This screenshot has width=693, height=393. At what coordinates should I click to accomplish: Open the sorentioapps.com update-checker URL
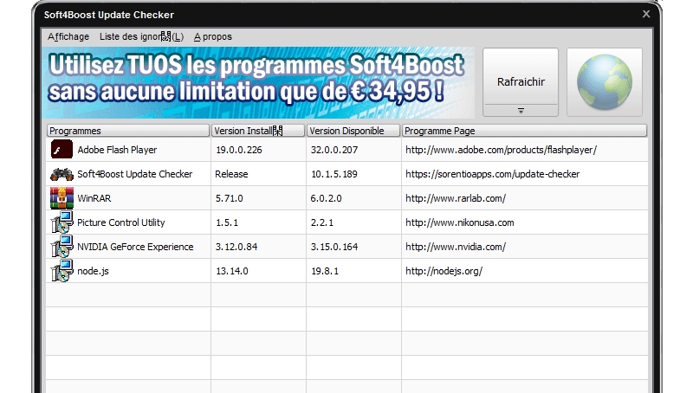click(492, 174)
